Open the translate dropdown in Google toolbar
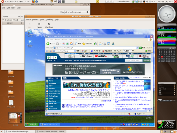 131,51
